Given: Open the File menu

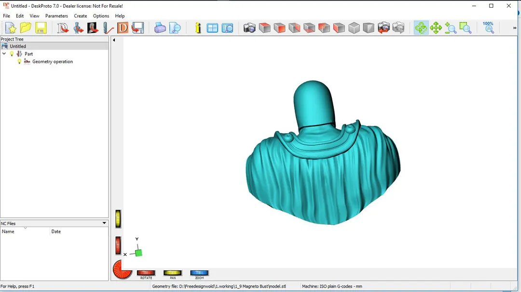Looking at the screenshot, I should point(6,16).
